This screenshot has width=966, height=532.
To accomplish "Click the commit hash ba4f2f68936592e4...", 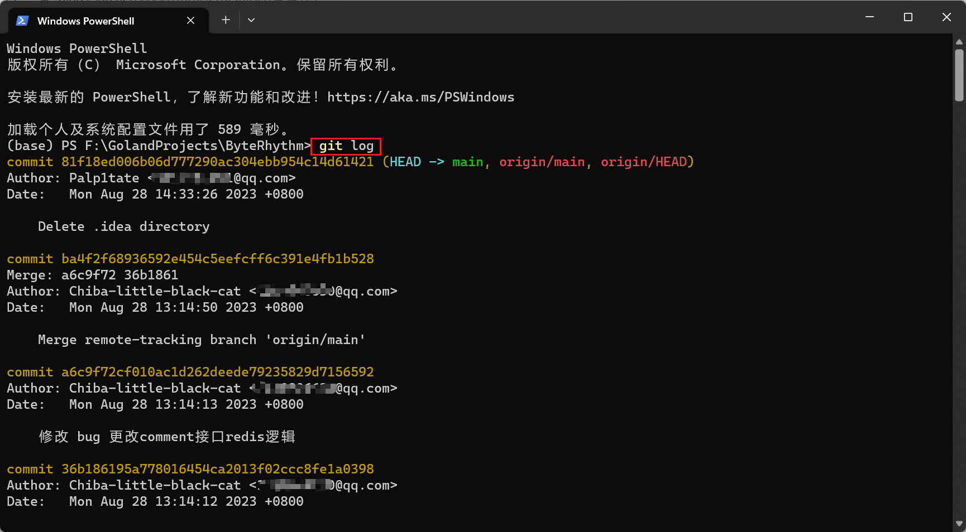I will 217,259.
